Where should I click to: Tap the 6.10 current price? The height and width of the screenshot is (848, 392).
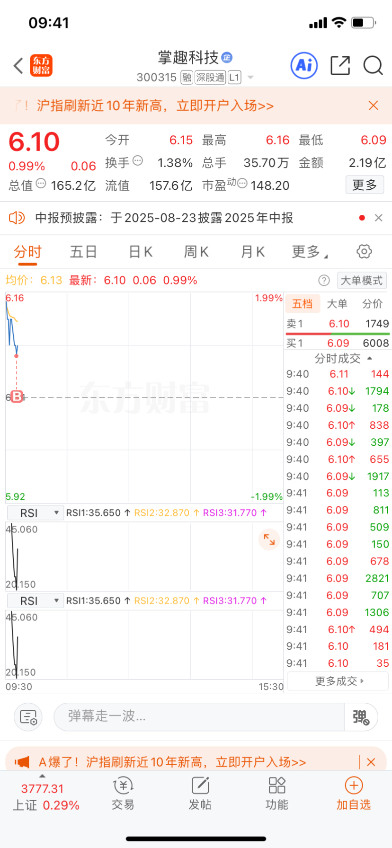[x=34, y=141]
